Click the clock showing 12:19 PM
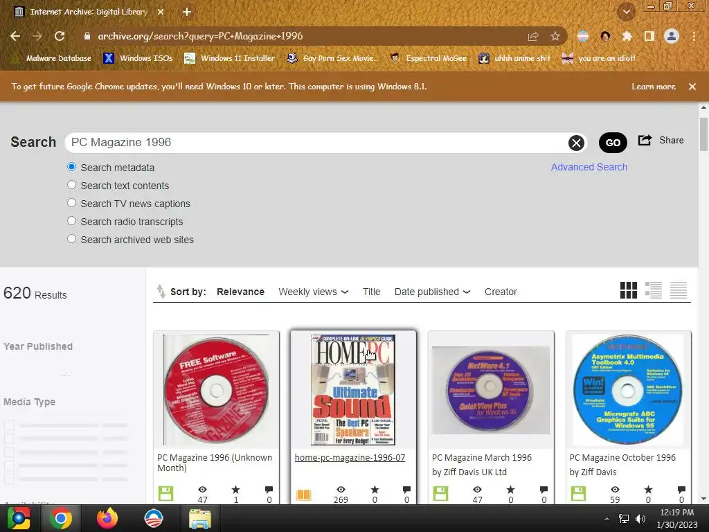Image resolution: width=709 pixels, height=532 pixels. tap(676, 513)
